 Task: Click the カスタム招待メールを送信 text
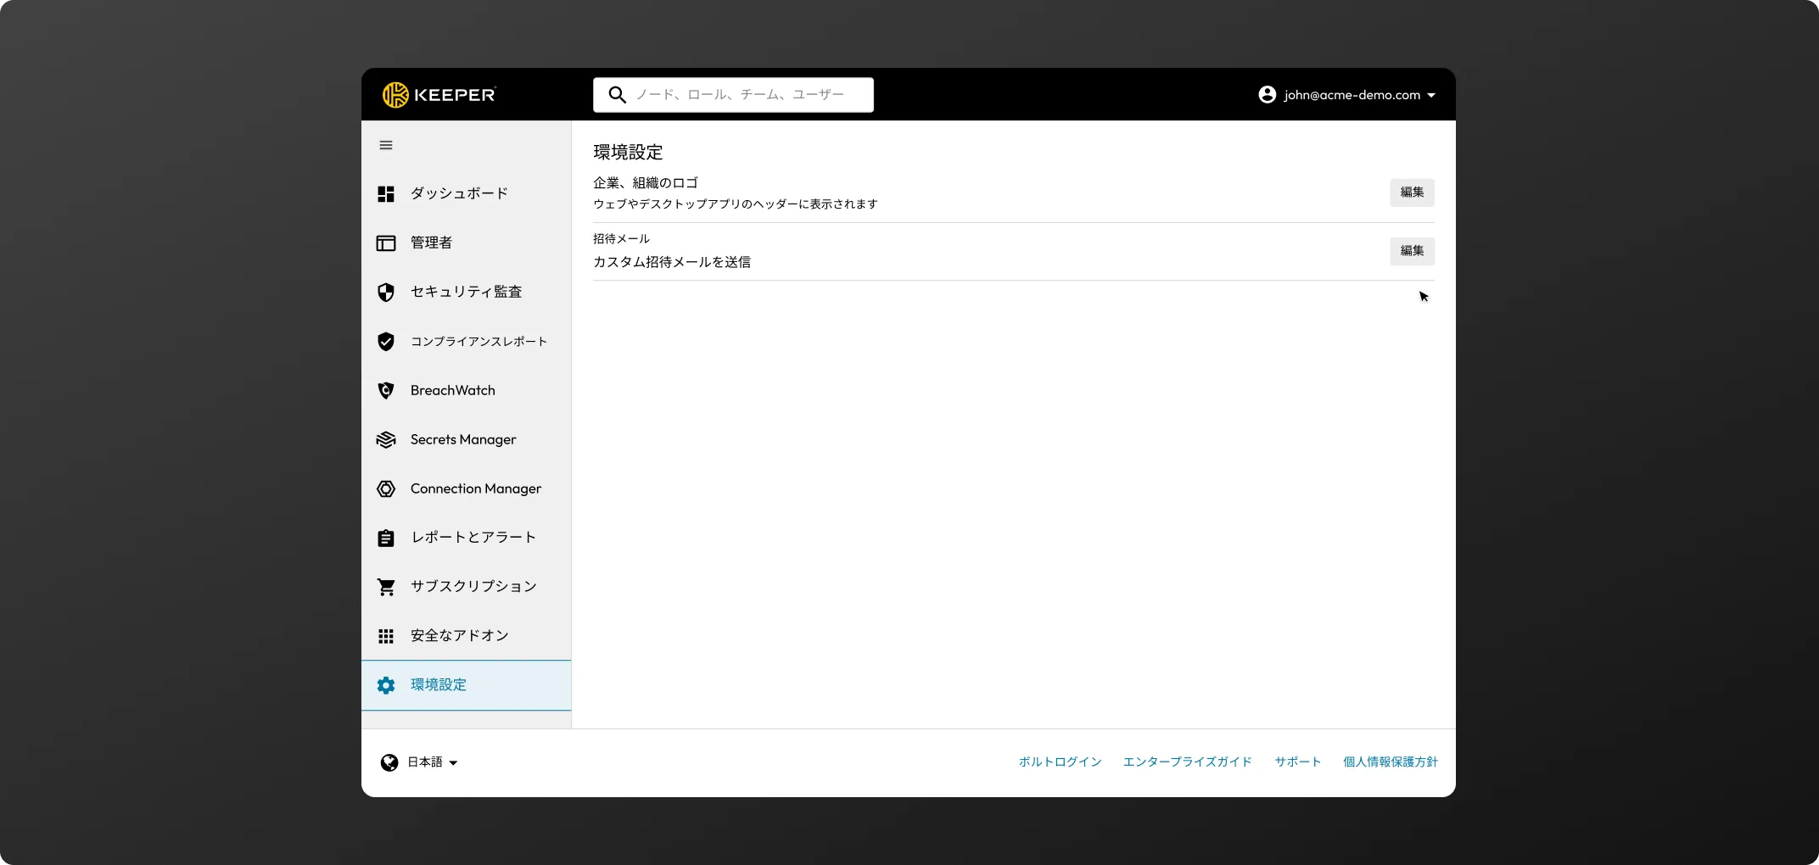coord(672,262)
